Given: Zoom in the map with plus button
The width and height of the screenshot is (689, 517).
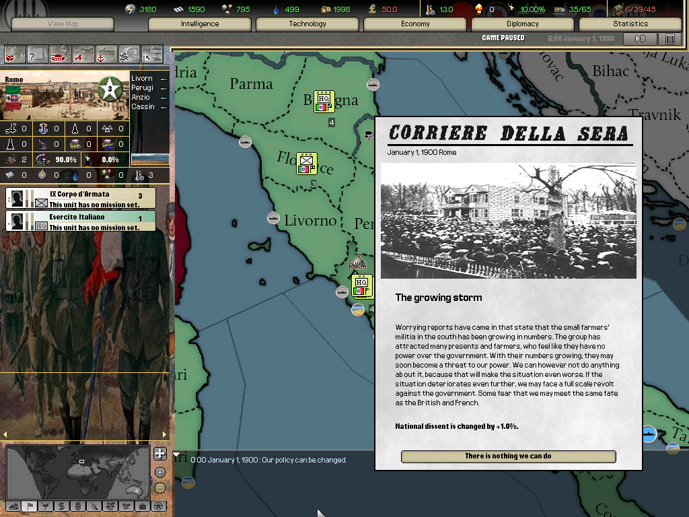Looking at the screenshot, I should [159, 472].
